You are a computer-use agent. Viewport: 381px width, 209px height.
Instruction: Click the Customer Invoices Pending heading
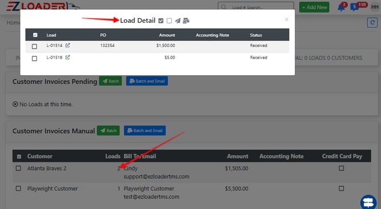click(55, 81)
